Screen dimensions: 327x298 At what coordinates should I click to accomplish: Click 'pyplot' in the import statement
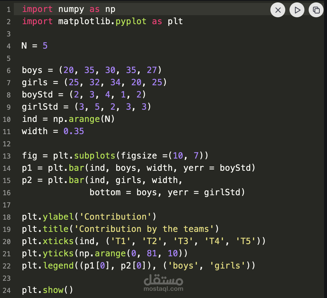(131, 22)
